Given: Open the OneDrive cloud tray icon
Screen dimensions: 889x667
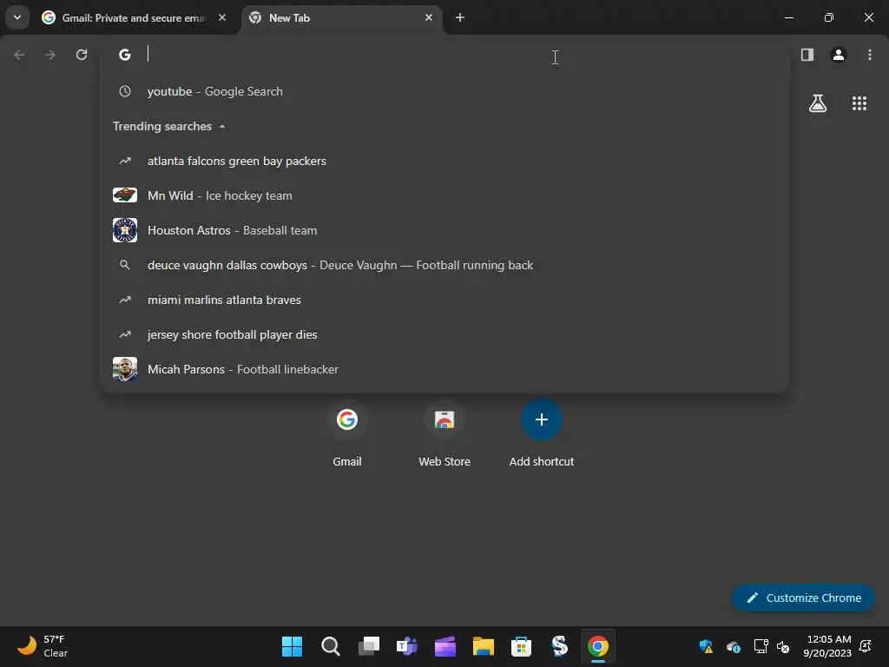Looking at the screenshot, I should (733, 646).
